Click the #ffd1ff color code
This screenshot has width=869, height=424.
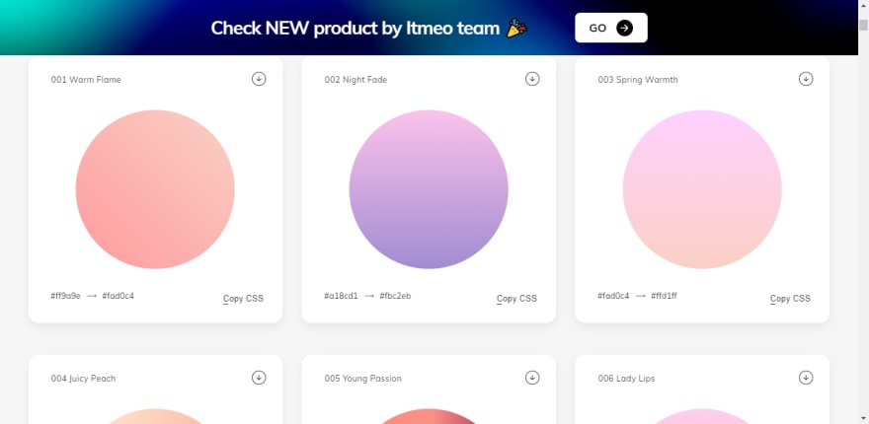[664, 296]
